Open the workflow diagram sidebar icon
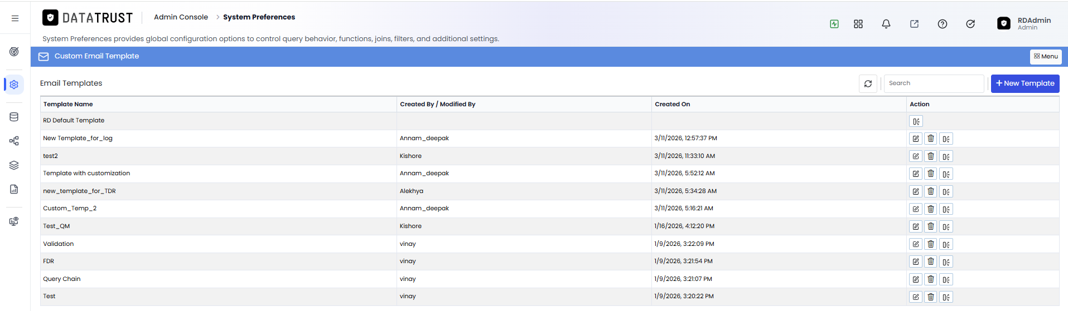The image size is (1068, 311). coord(15,141)
